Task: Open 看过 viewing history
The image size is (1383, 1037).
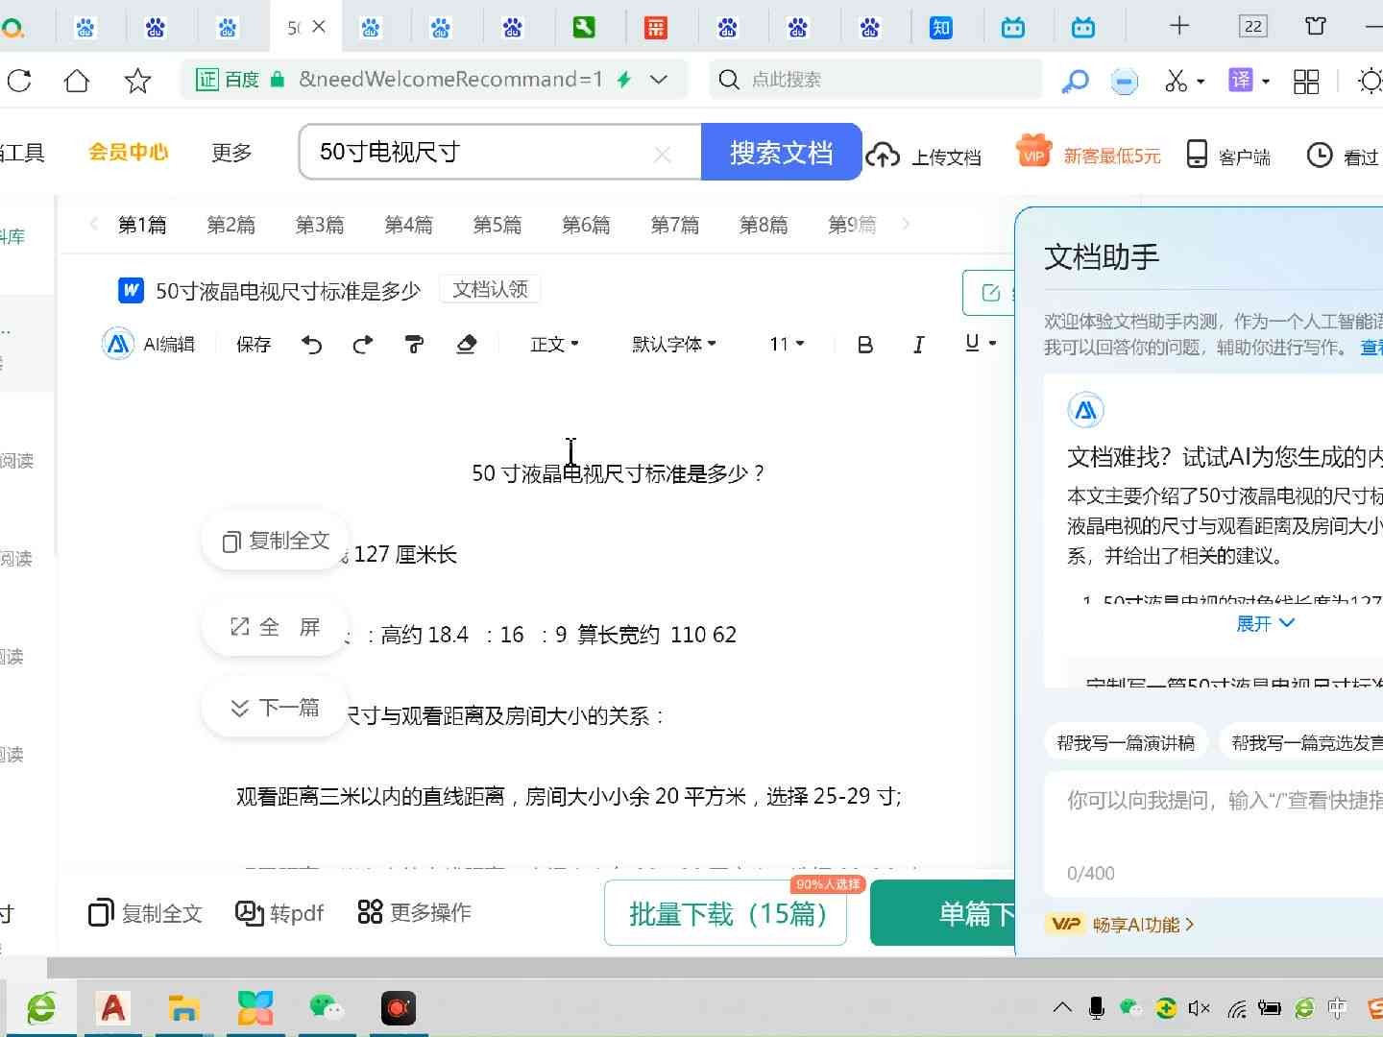Action: [1343, 156]
